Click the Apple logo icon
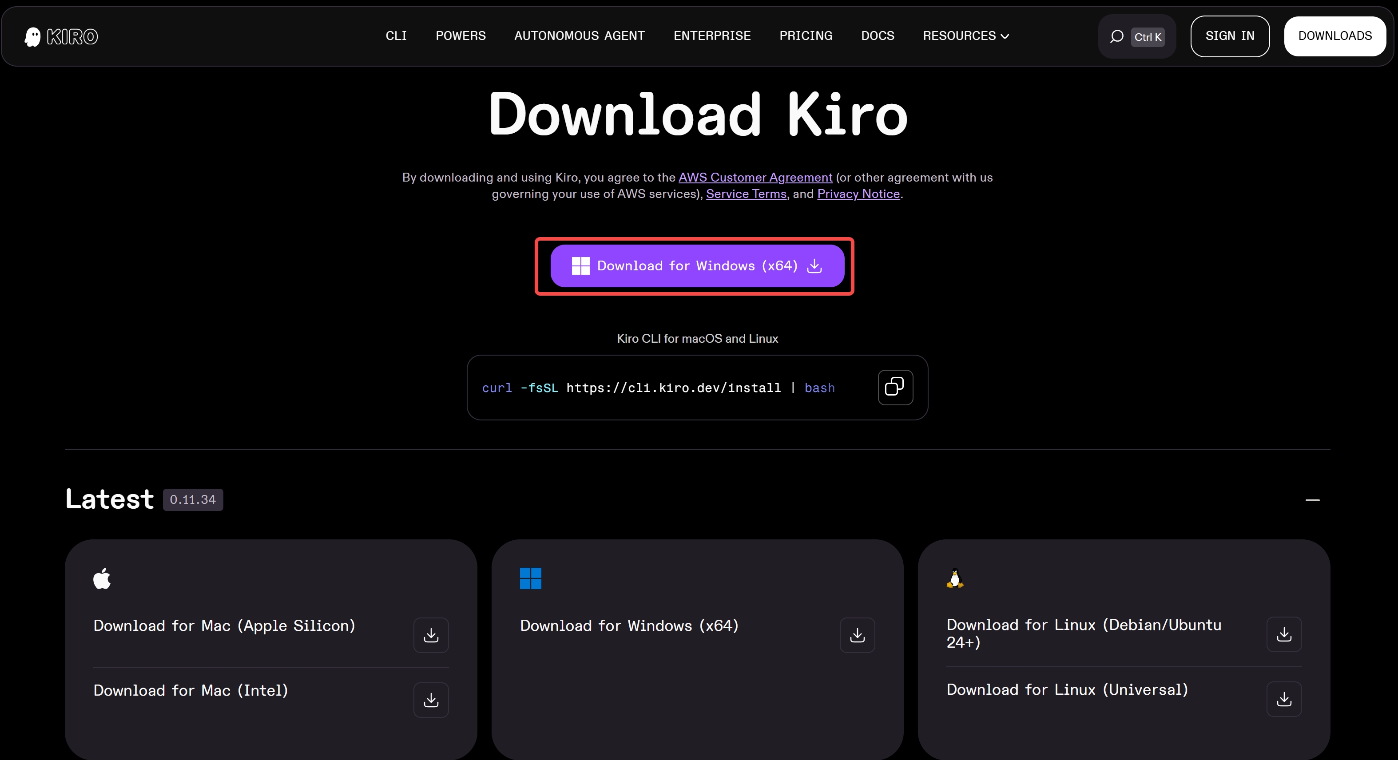This screenshot has height=760, width=1398. (x=102, y=578)
